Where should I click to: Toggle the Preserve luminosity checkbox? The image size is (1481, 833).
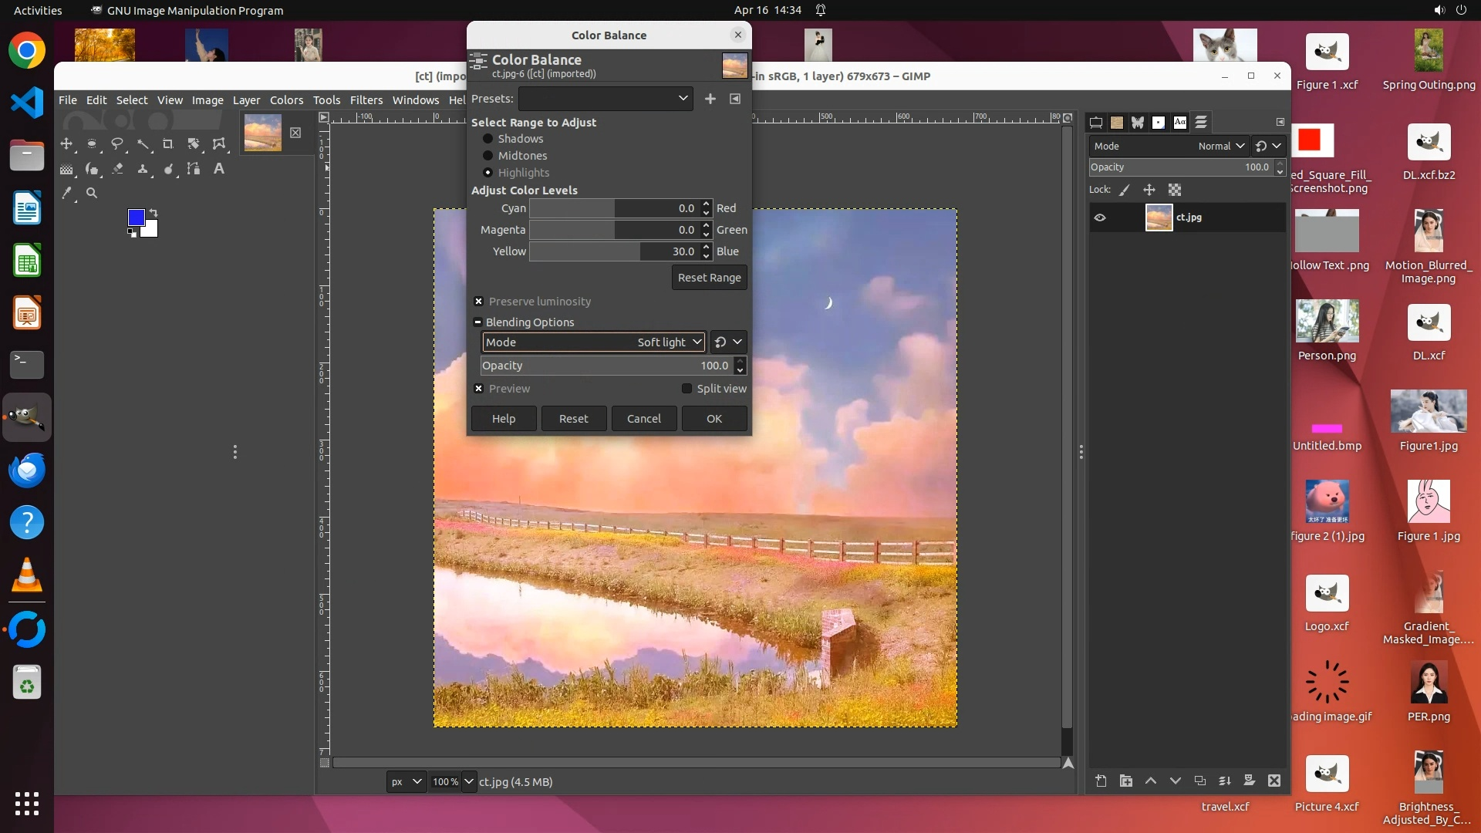[x=479, y=302]
